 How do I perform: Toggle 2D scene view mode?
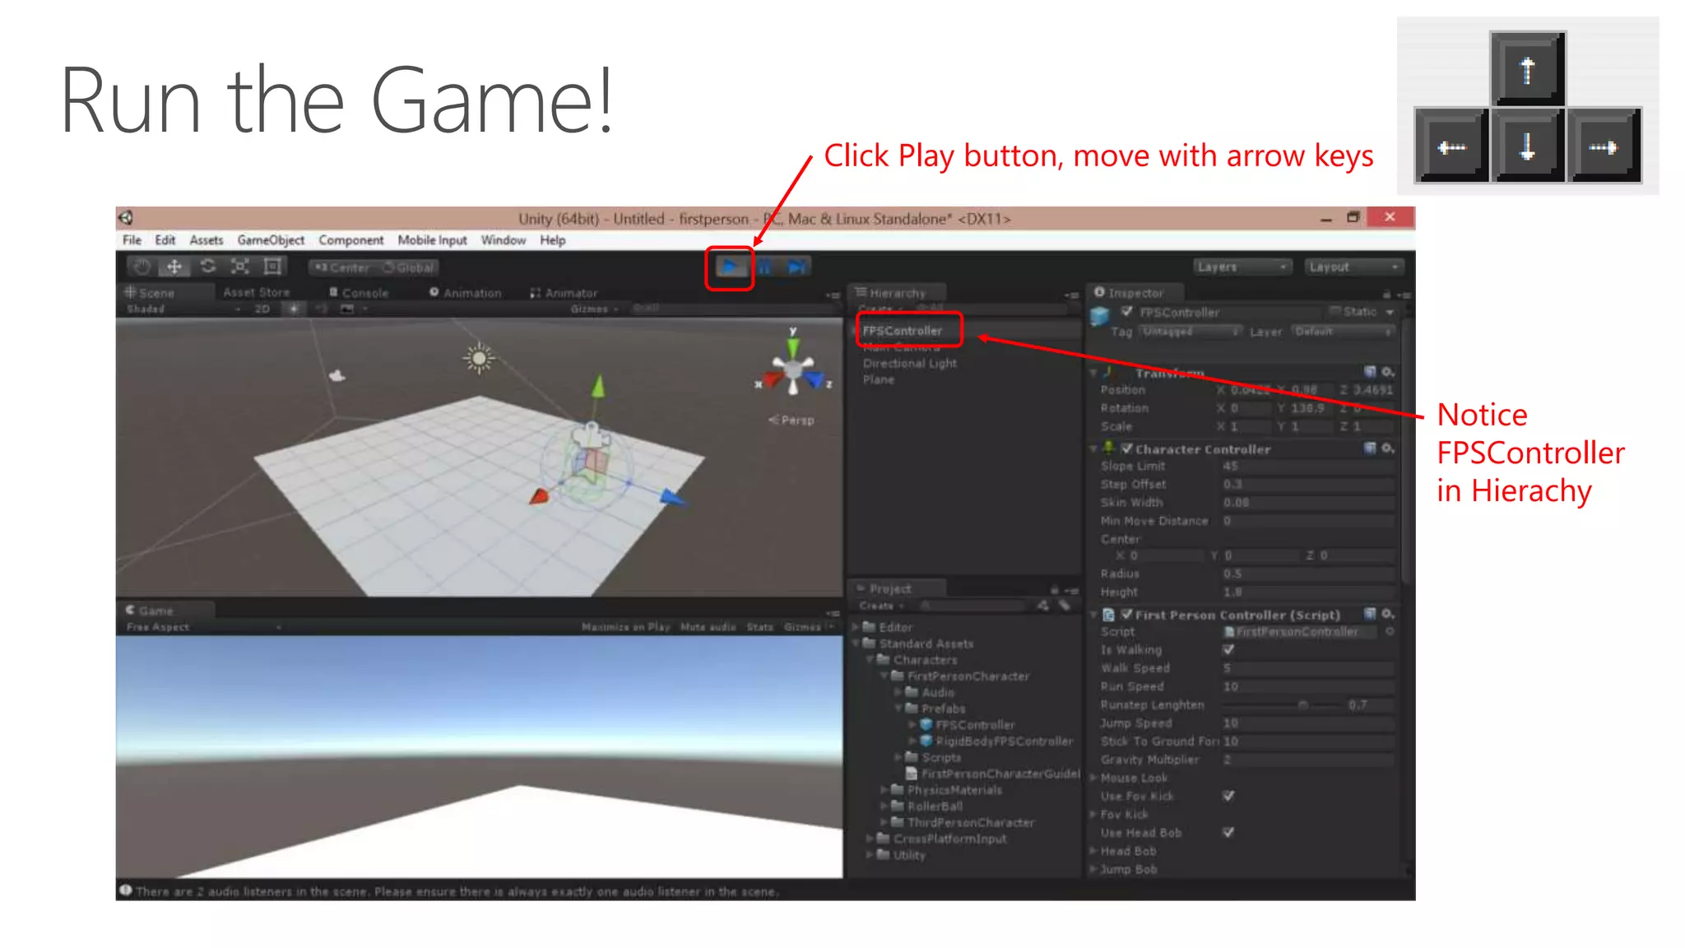[x=262, y=309]
